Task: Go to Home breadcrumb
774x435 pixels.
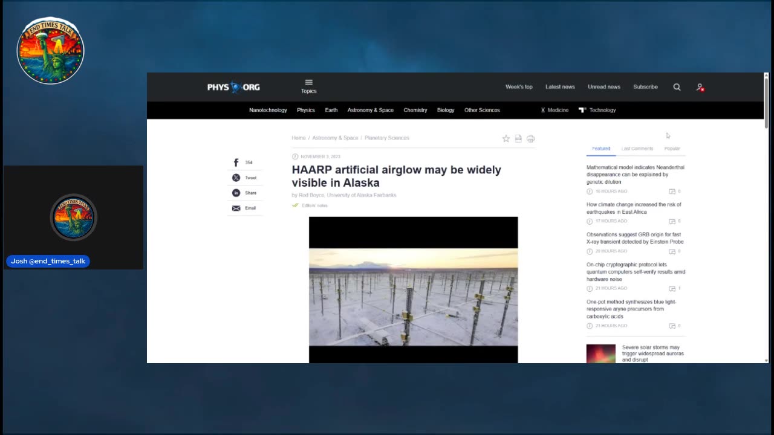Action: pos(299,138)
